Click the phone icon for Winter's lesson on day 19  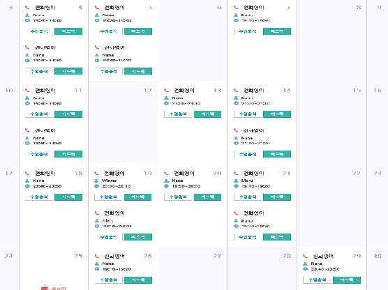pos(97,174)
